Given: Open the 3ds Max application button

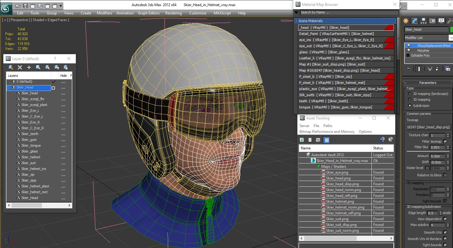Looking at the screenshot, I should point(6,8).
